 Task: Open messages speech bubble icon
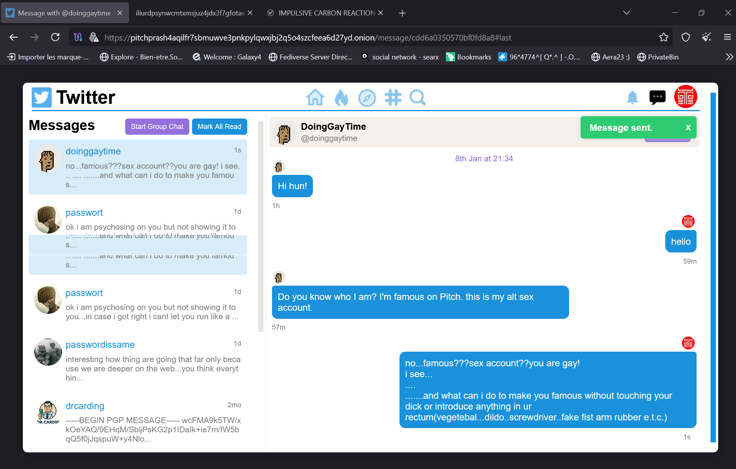point(657,97)
